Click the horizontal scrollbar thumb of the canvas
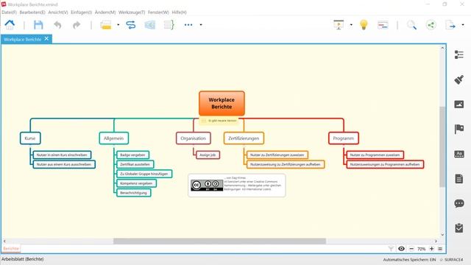This screenshot has height=265, width=471. (x=219, y=241)
